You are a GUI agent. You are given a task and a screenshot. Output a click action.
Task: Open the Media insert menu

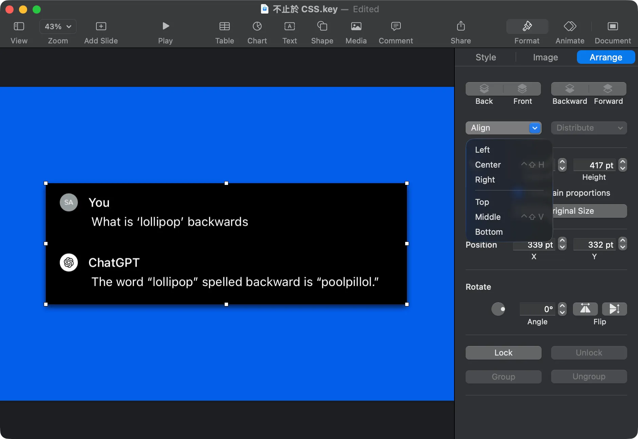(356, 26)
